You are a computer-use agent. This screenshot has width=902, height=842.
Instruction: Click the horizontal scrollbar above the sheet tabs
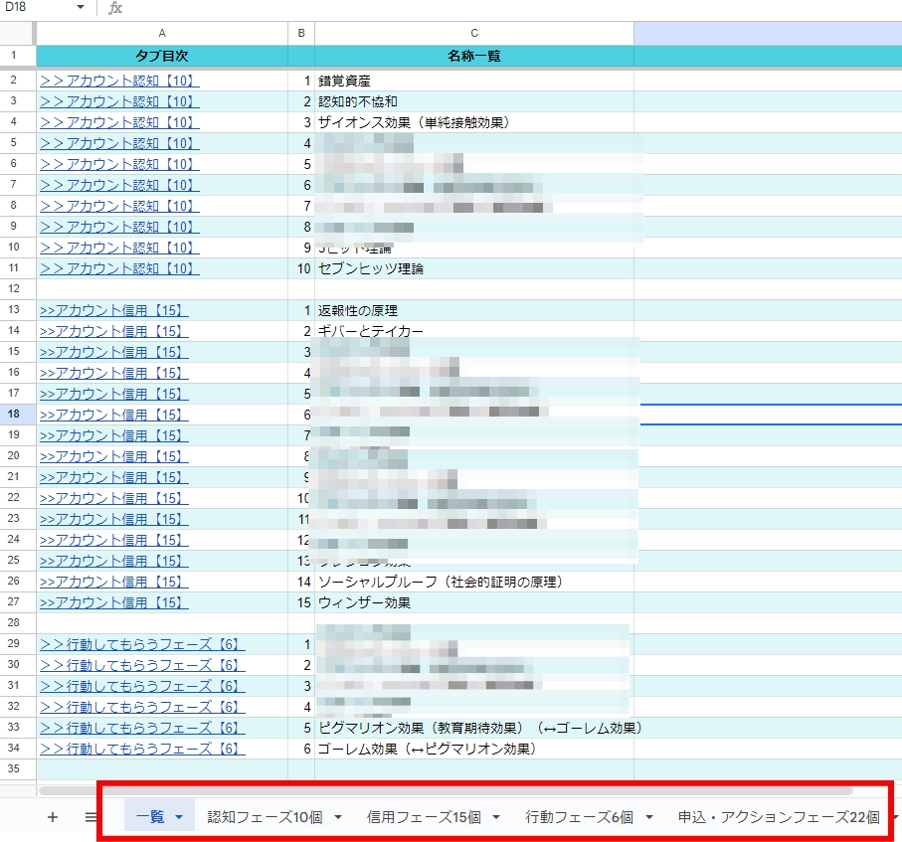click(446, 791)
